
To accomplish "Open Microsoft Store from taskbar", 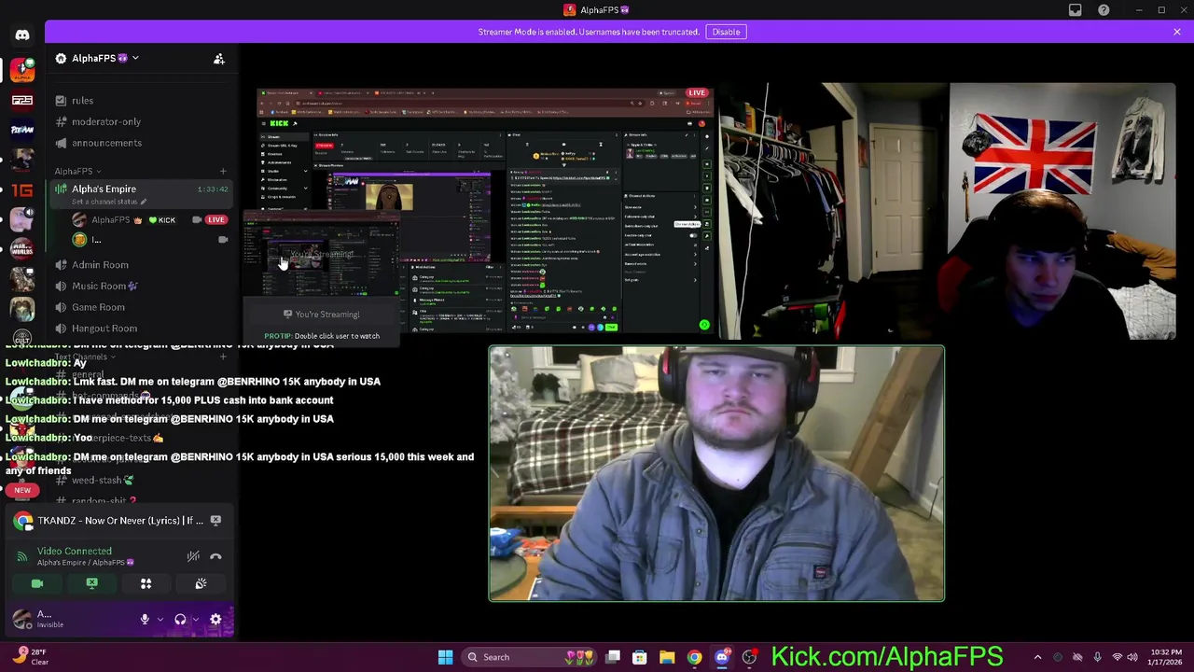I will [x=640, y=657].
